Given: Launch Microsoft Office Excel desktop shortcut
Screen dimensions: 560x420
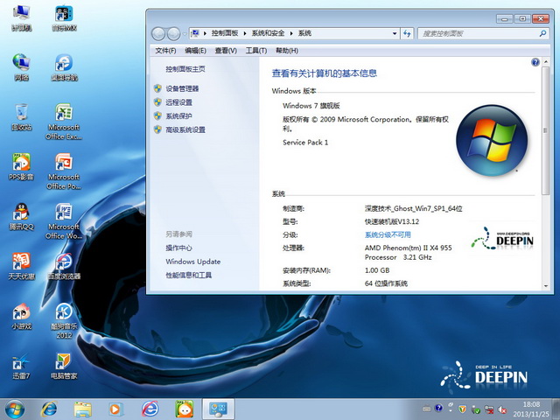Looking at the screenshot, I should pos(64,122).
